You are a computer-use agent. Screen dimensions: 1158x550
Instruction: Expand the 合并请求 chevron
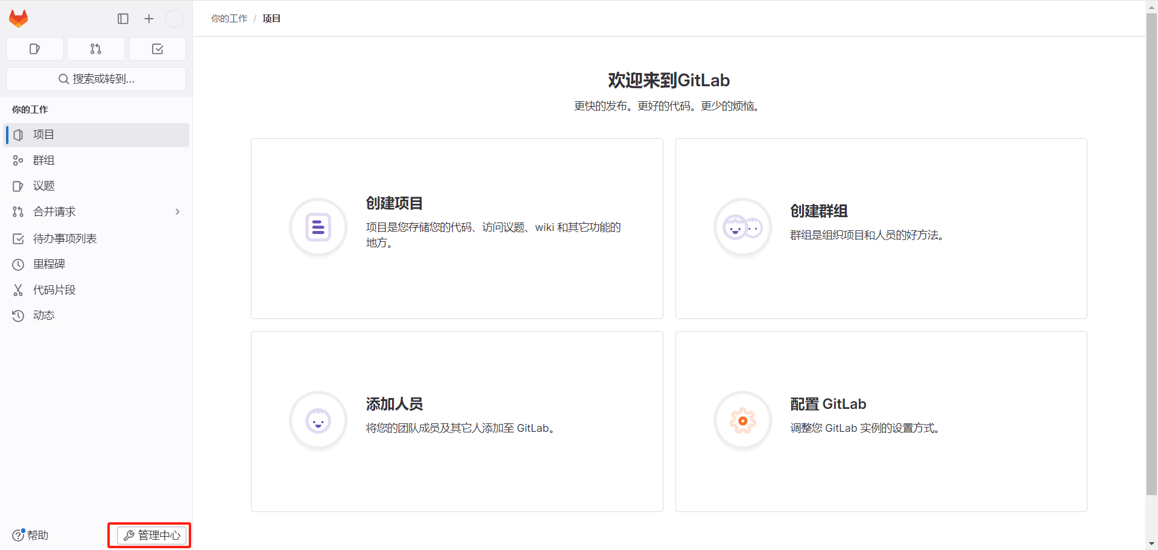(177, 212)
